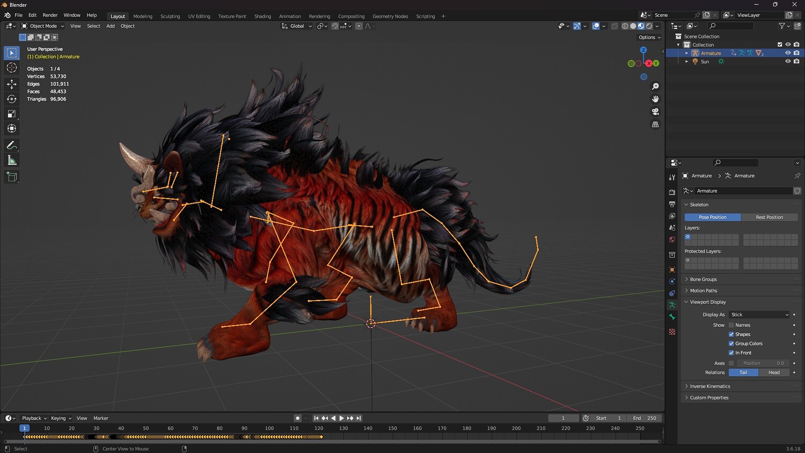Expand the Custom Properties panel

click(709, 398)
